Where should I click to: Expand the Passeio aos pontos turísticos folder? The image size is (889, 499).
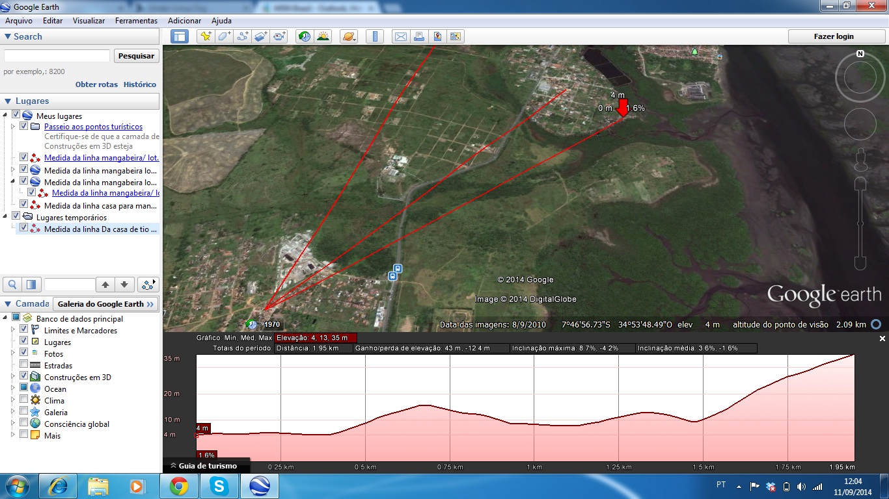14,127
